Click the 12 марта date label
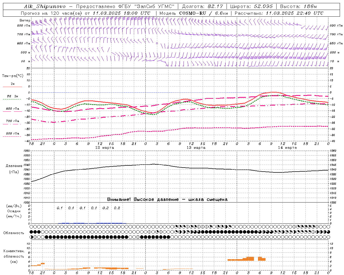The image size is (344, 275). [x=105, y=147]
